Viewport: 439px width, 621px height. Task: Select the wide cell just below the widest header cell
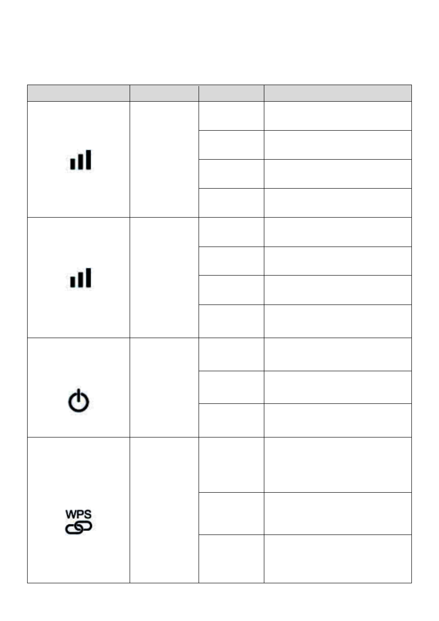coord(338,116)
